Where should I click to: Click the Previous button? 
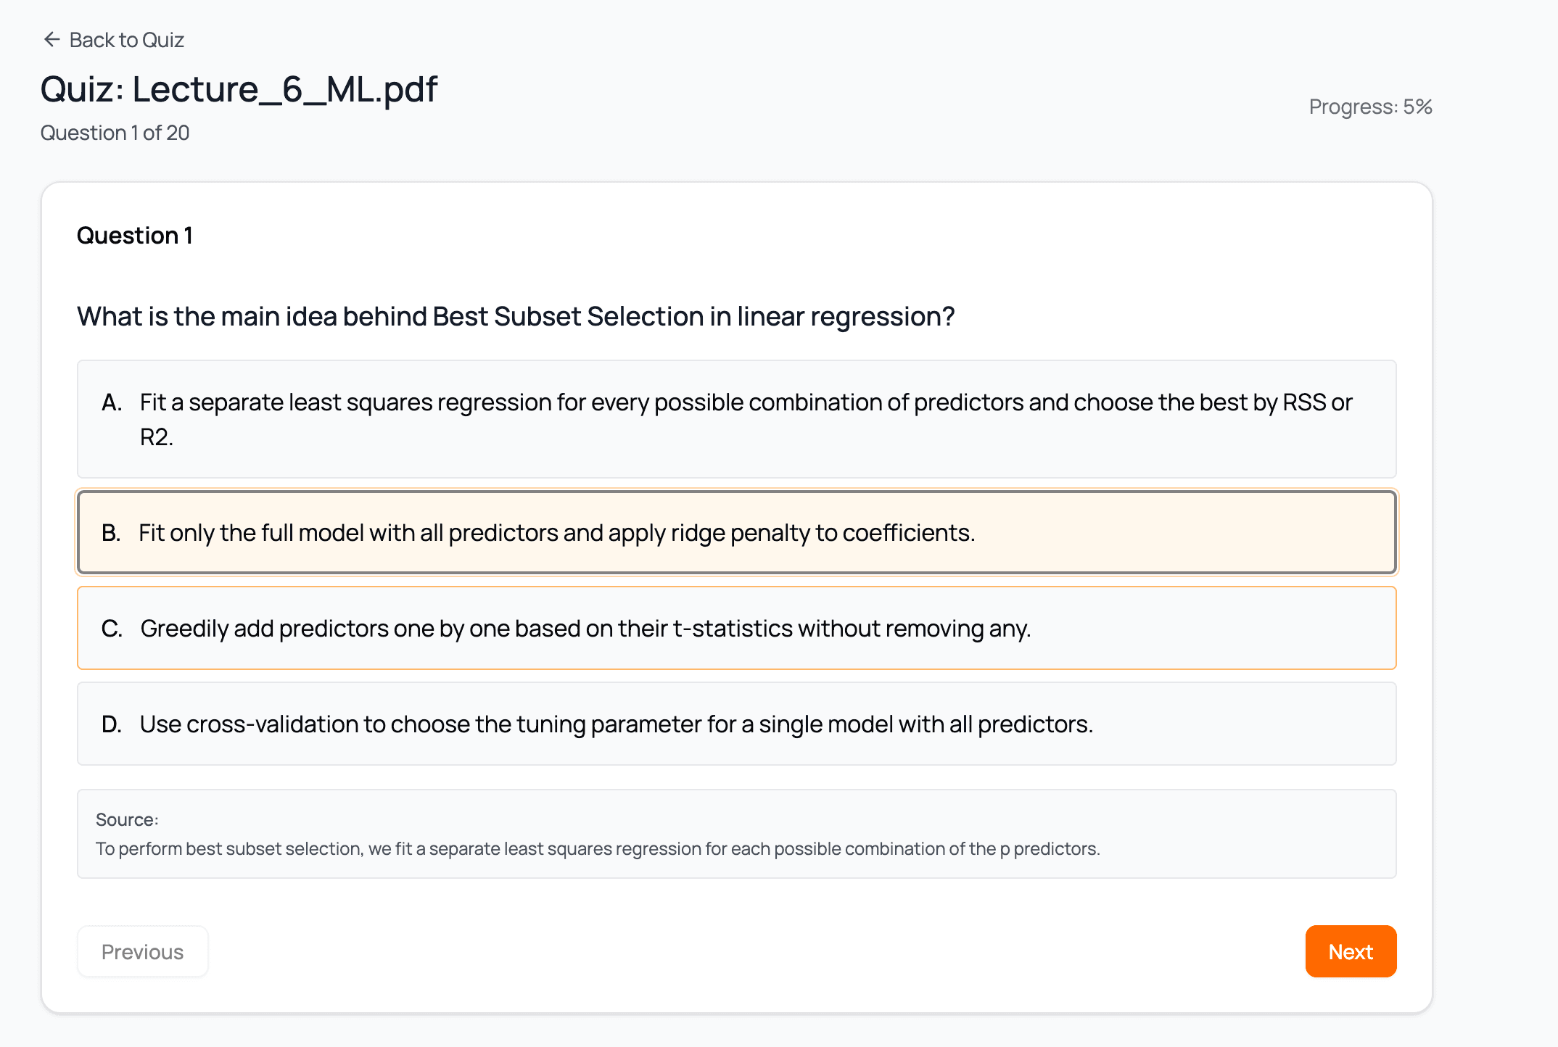[x=143, y=951]
